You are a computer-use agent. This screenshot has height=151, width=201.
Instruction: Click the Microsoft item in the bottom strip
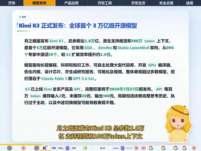[129, 148]
